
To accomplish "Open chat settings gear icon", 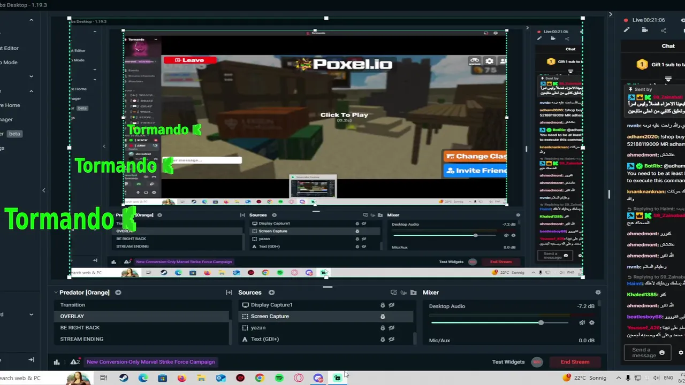I will coord(681,352).
